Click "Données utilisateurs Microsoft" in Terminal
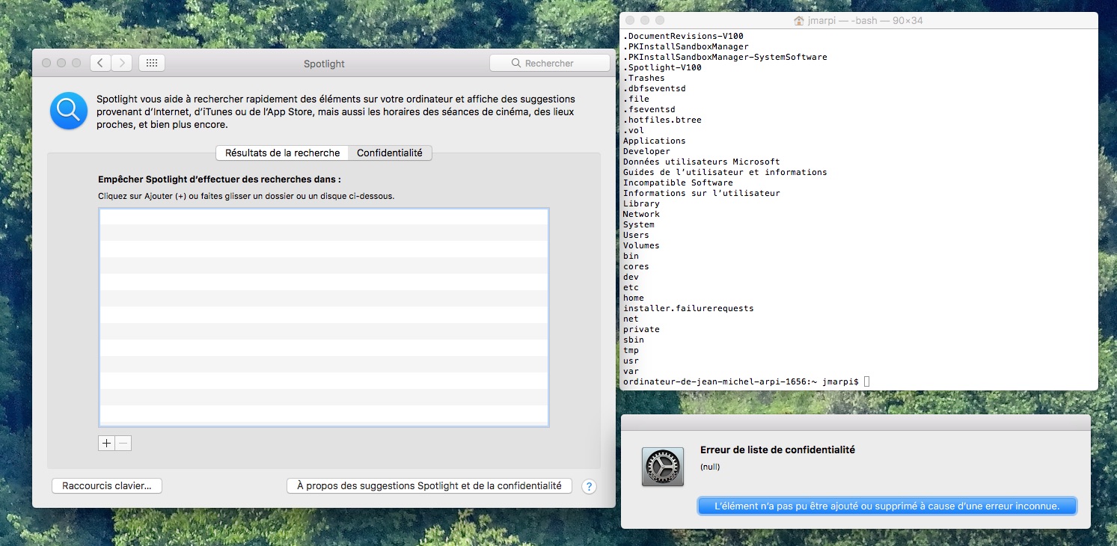1117x546 pixels. click(x=702, y=162)
